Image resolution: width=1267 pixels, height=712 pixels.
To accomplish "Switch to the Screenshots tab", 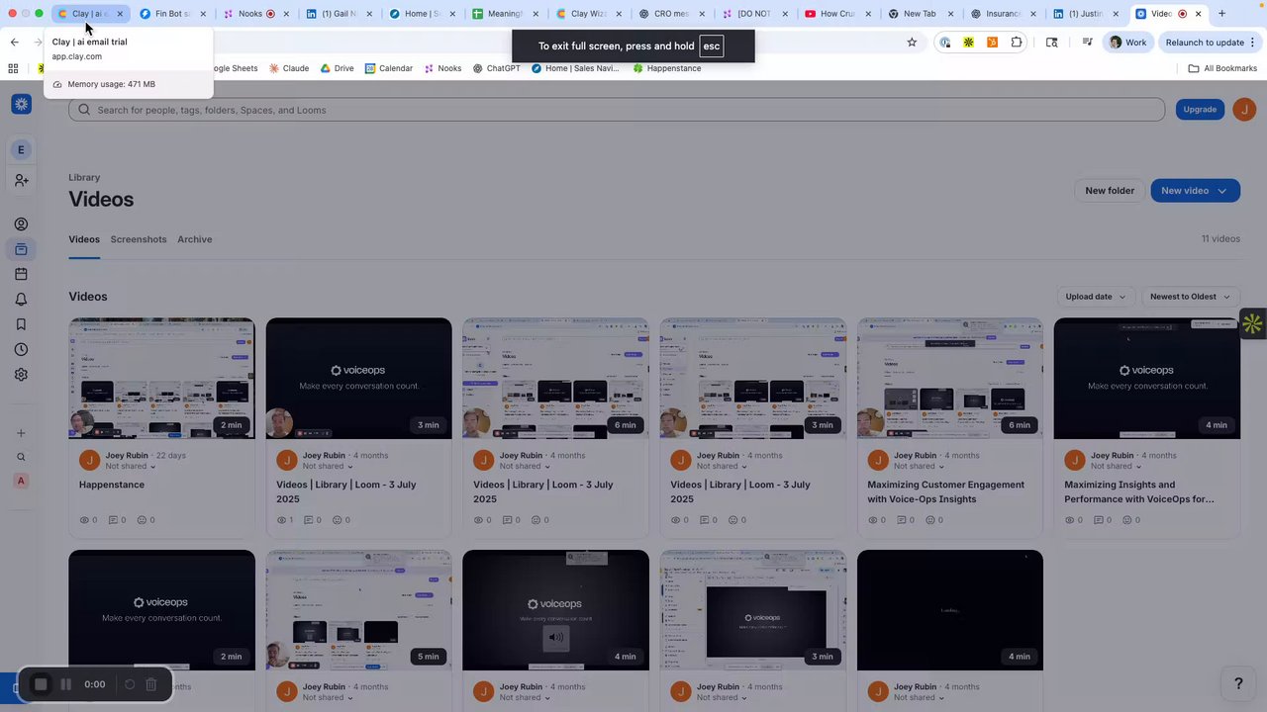I will pos(139,239).
